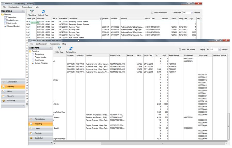
Task: Open Orders section in front window sidebar
Action: coord(37,128)
